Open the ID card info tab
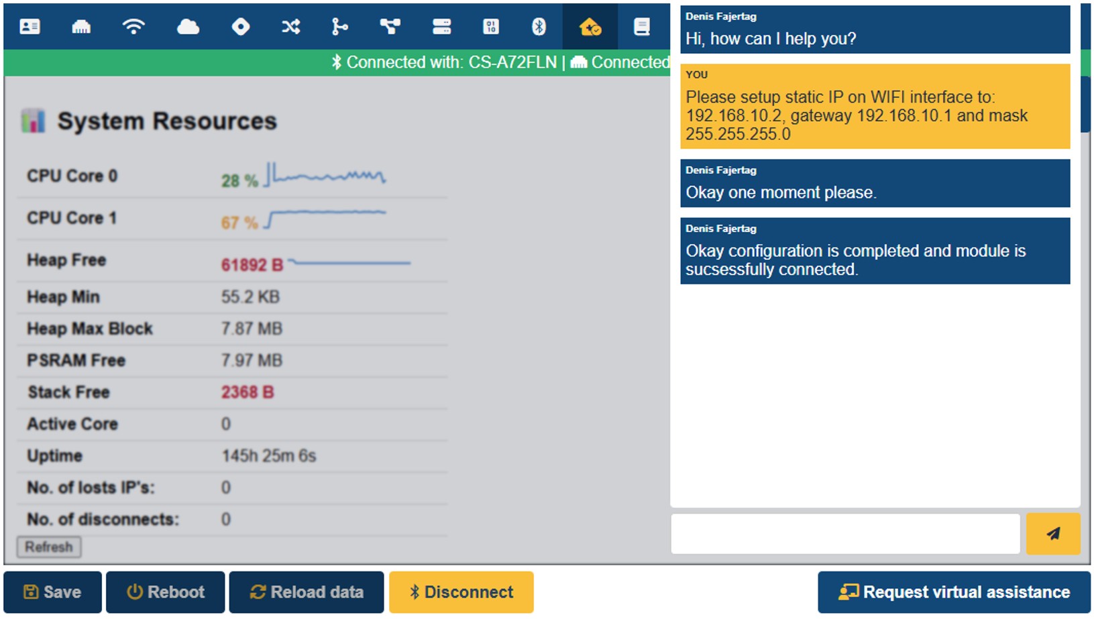 (x=30, y=27)
